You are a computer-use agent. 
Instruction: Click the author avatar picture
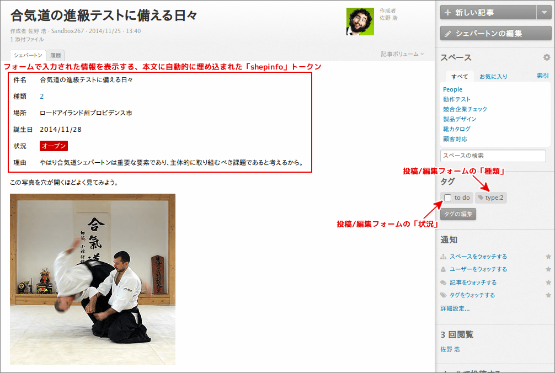(x=360, y=22)
